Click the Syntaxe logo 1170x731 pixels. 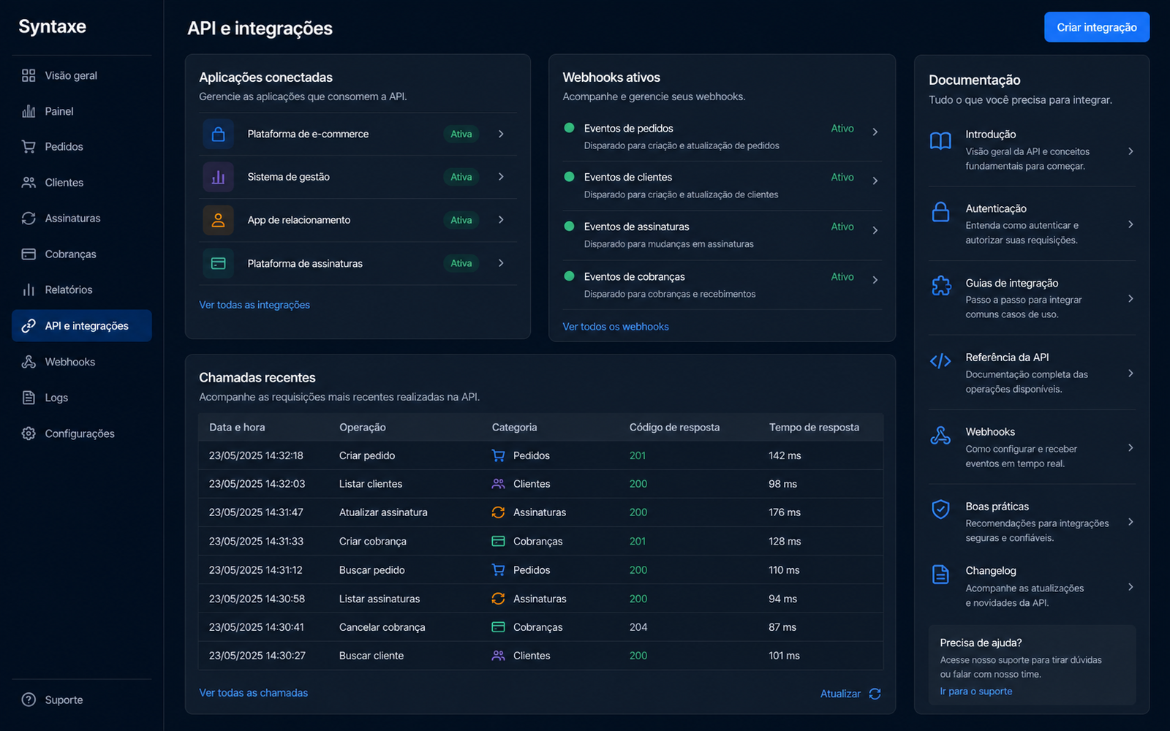click(x=52, y=26)
